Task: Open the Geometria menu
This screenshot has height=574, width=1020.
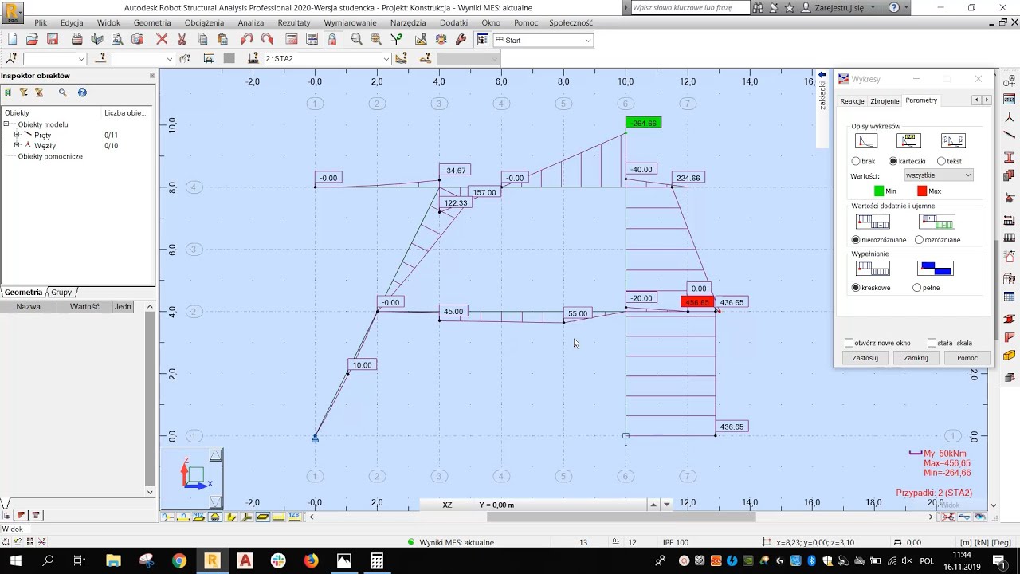Action: (152, 23)
